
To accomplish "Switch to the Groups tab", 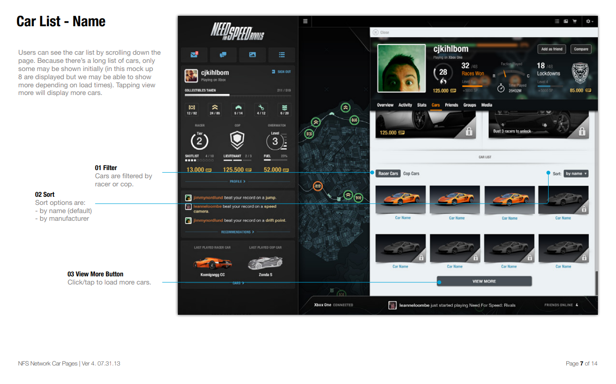I will [x=470, y=105].
